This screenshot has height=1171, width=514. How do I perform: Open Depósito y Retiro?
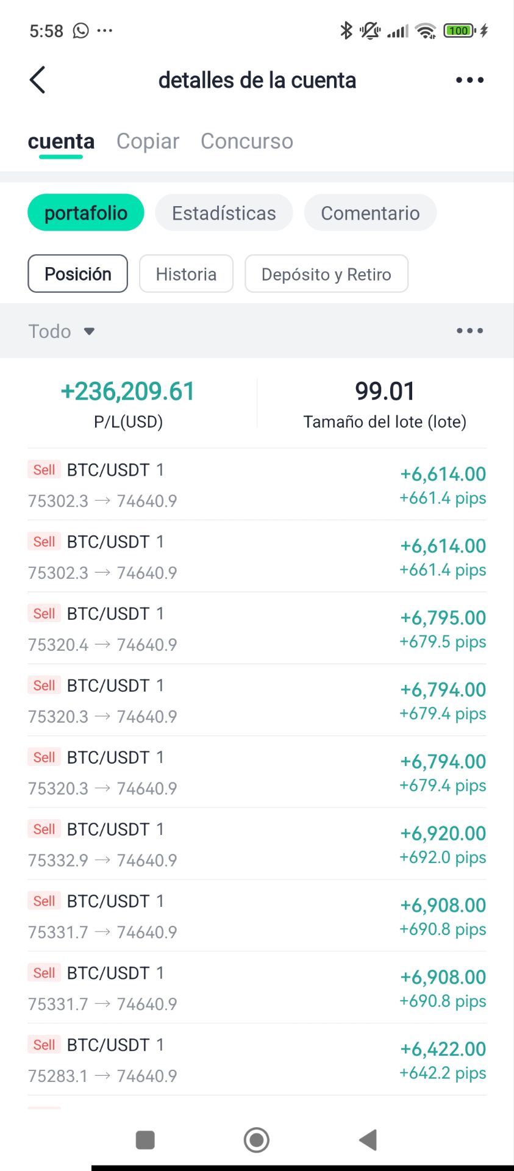326,274
